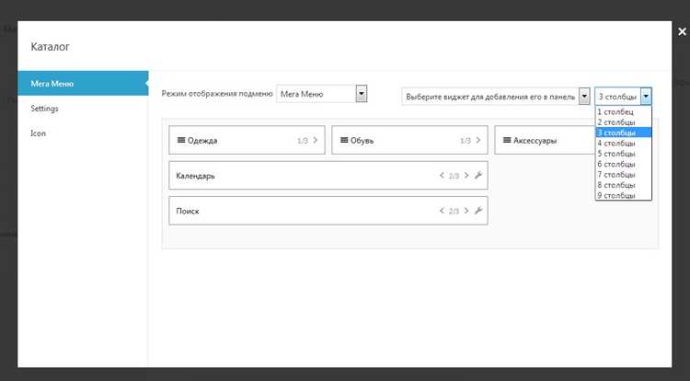This screenshot has width=690, height=381.
Task: Expand Поиск widget with right arrow
Action: pyautogui.click(x=466, y=211)
